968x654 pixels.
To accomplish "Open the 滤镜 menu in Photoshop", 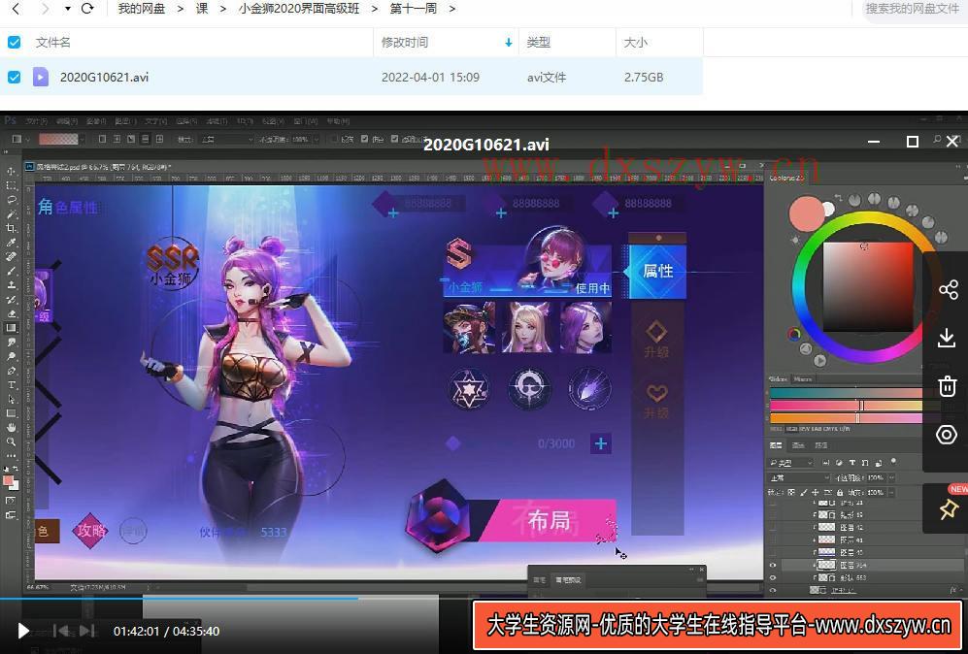I will pos(217,121).
